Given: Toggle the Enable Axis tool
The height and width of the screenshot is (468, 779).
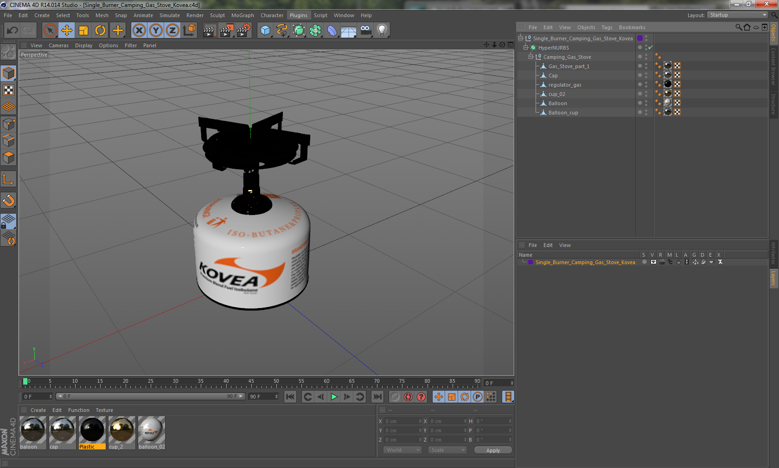Looking at the screenshot, I should click(x=9, y=179).
